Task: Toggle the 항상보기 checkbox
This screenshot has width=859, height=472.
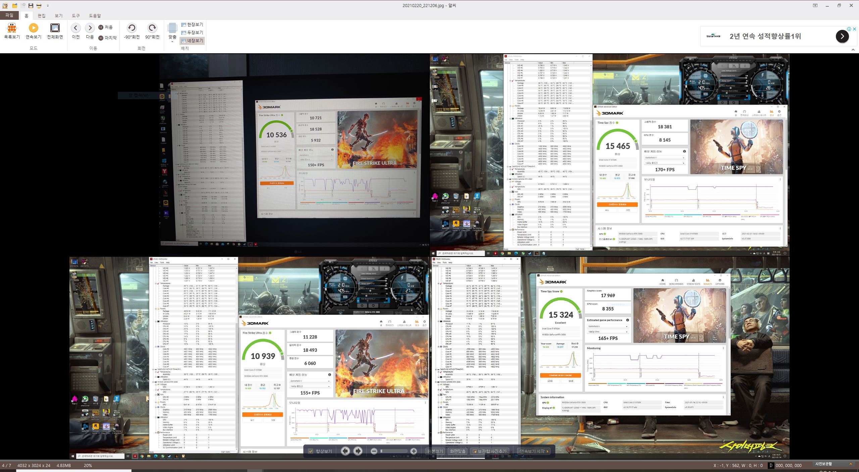Action: point(311,451)
